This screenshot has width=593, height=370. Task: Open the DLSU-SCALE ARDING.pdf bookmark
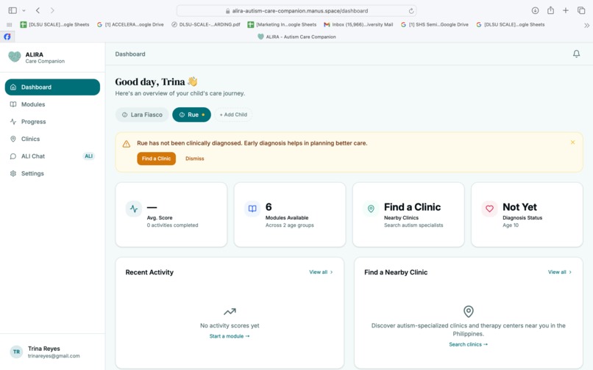coord(206,24)
